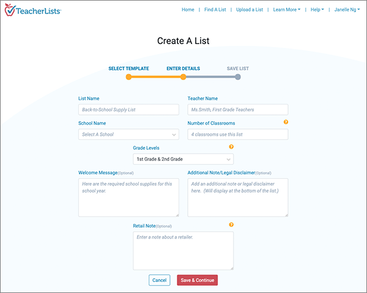Open help icon for Grade Levels
The height and width of the screenshot is (293, 367).
231,147
